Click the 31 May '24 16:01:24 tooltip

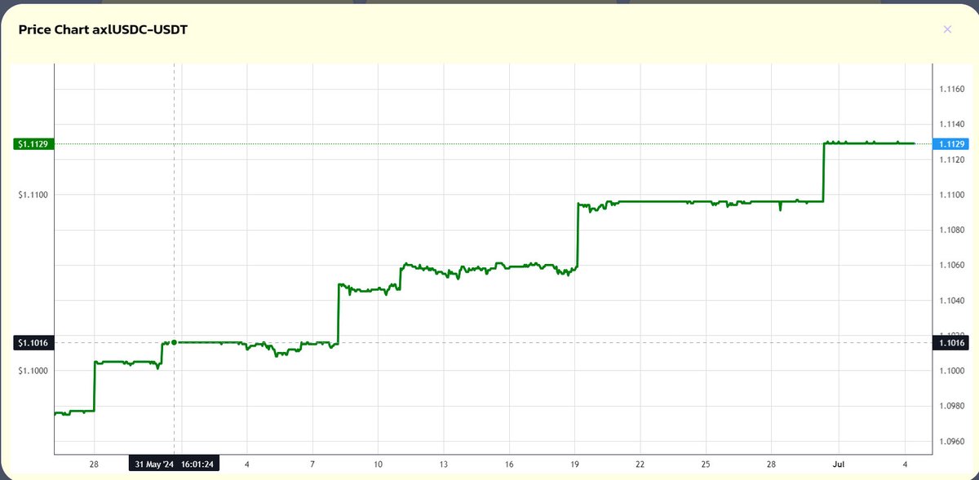(x=175, y=463)
